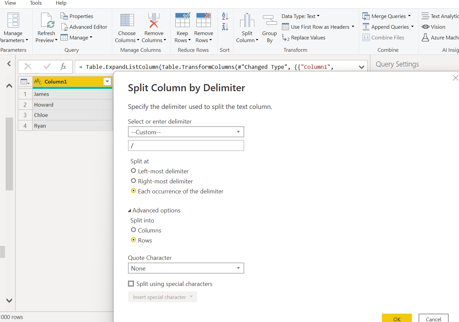Confirm the split with OK
459x322 pixels.
click(x=397, y=318)
